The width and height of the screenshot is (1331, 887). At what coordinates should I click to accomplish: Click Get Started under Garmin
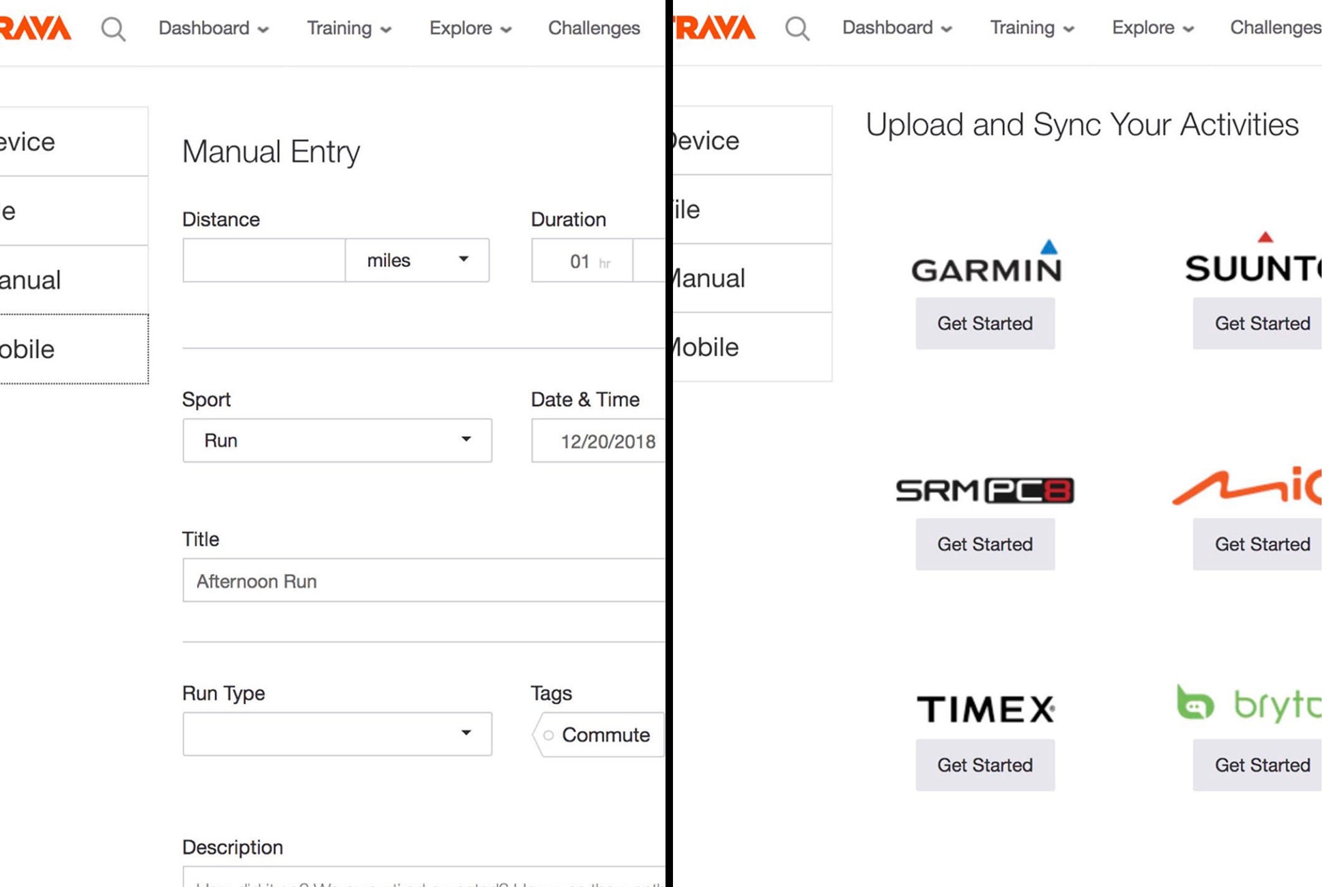pyautogui.click(x=985, y=323)
